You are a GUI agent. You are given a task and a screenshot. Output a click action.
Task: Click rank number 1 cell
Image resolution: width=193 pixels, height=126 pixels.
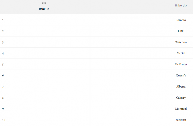click(x=3, y=20)
